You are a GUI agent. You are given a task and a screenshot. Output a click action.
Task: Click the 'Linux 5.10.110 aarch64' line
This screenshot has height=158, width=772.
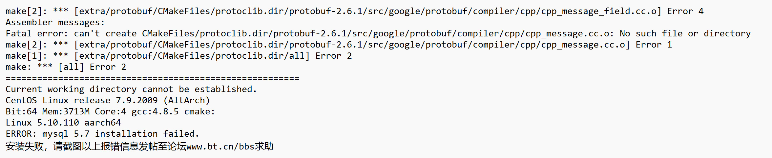click(x=63, y=123)
